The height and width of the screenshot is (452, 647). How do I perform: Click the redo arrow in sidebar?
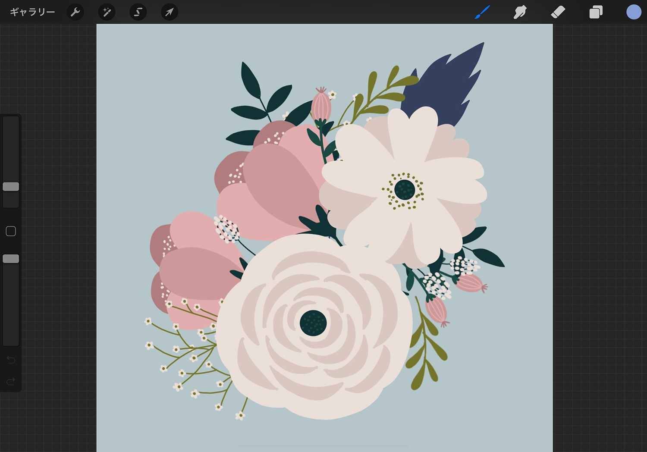pyautogui.click(x=11, y=381)
